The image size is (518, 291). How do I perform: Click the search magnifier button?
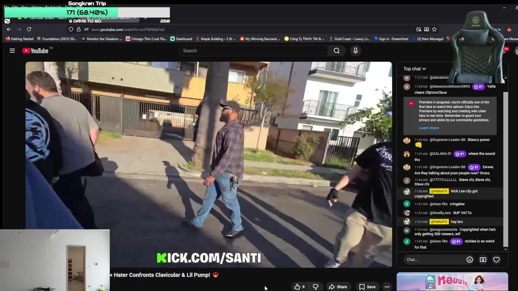coord(337,51)
